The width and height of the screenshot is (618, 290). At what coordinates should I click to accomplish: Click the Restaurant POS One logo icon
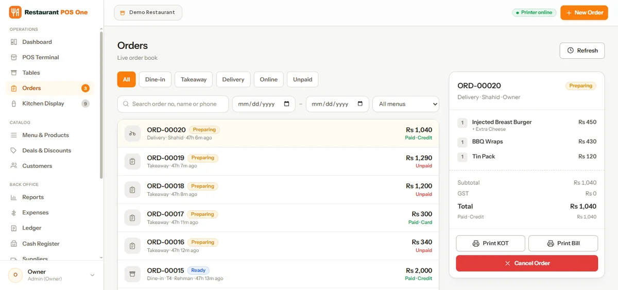pyautogui.click(x=15, y=12)
